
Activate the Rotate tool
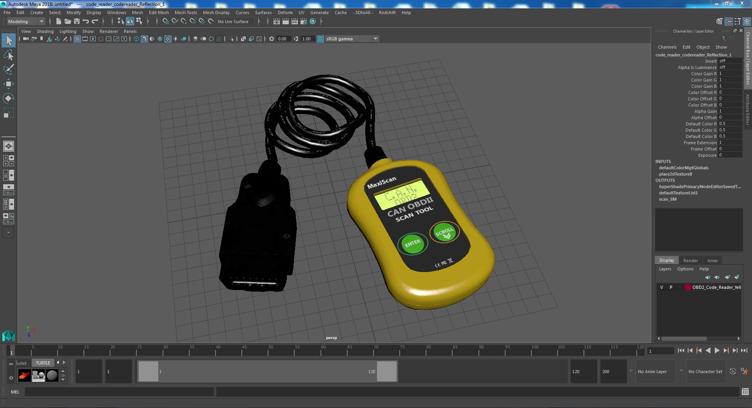(9, 98)
